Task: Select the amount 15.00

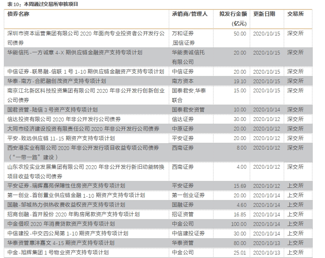Action: [x=240, y=91]
